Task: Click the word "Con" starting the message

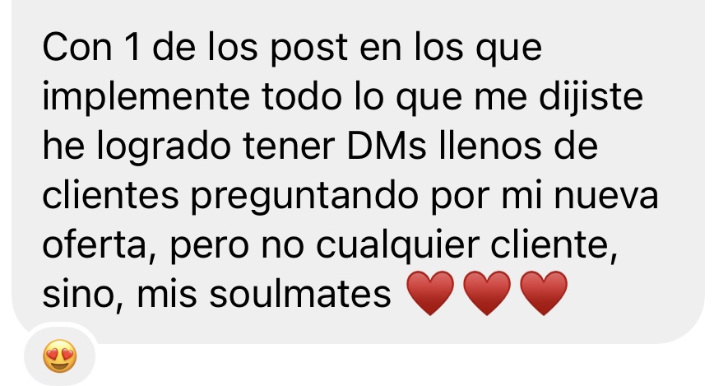Action: [x=77, y=48]
